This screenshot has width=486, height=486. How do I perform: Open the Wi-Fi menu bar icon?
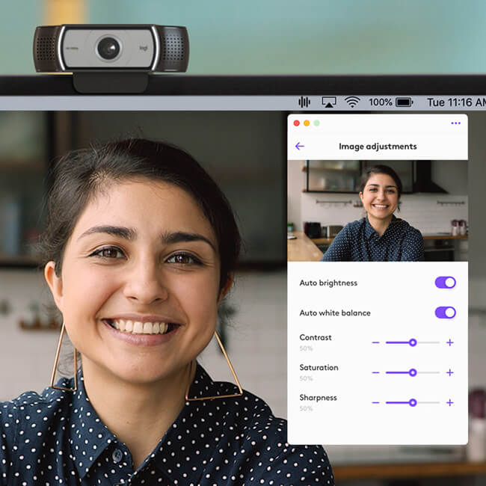pos(352,102)
